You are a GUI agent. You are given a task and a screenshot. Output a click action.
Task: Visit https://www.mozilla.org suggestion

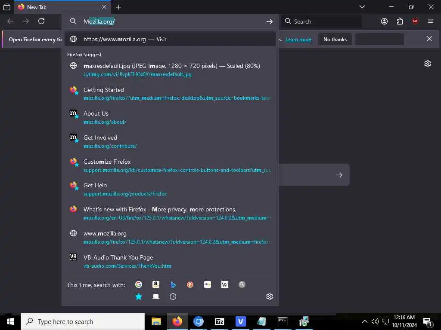(170, 39)
